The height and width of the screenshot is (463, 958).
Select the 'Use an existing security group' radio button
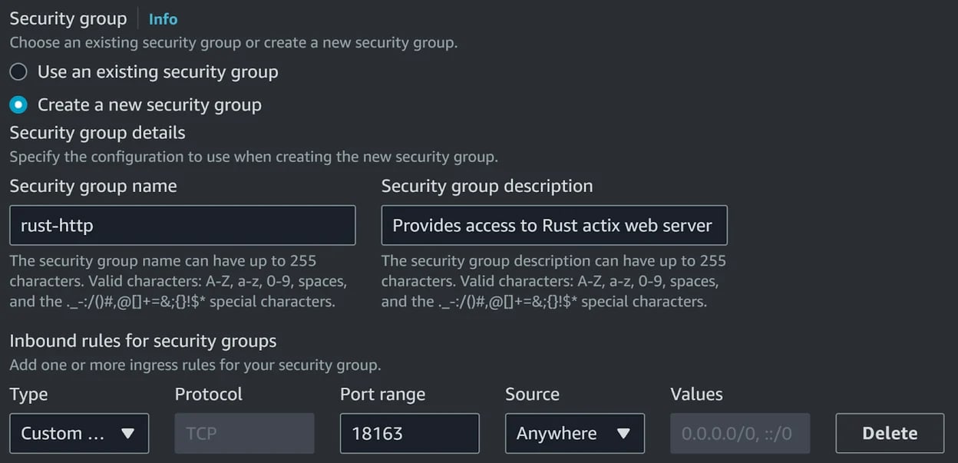tap(18, 71)
